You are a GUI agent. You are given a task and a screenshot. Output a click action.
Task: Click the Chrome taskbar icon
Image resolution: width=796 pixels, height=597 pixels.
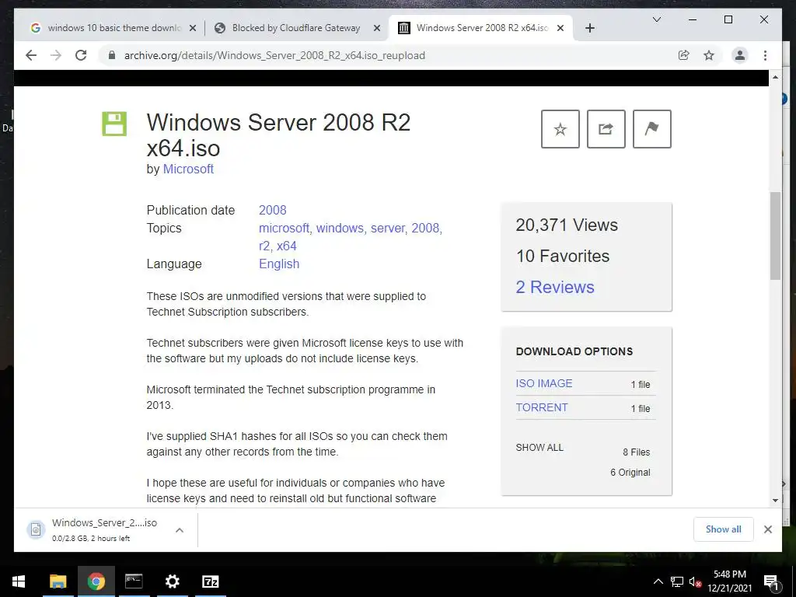tap(96, 581)
